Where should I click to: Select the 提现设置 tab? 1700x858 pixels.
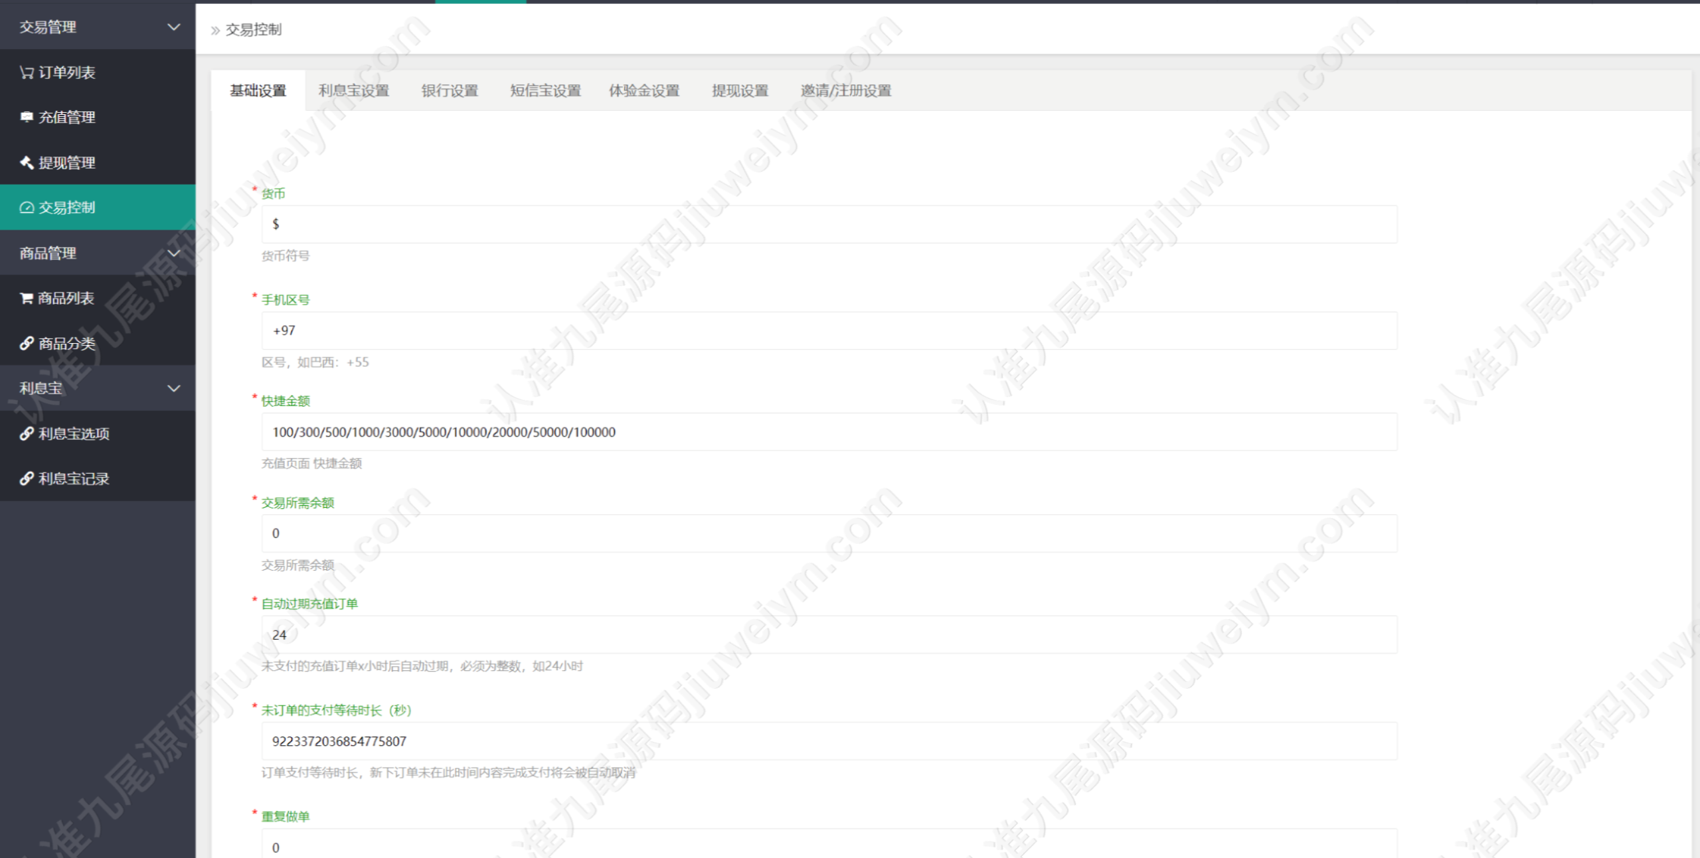pyautogui.click(x=740, y=91)
